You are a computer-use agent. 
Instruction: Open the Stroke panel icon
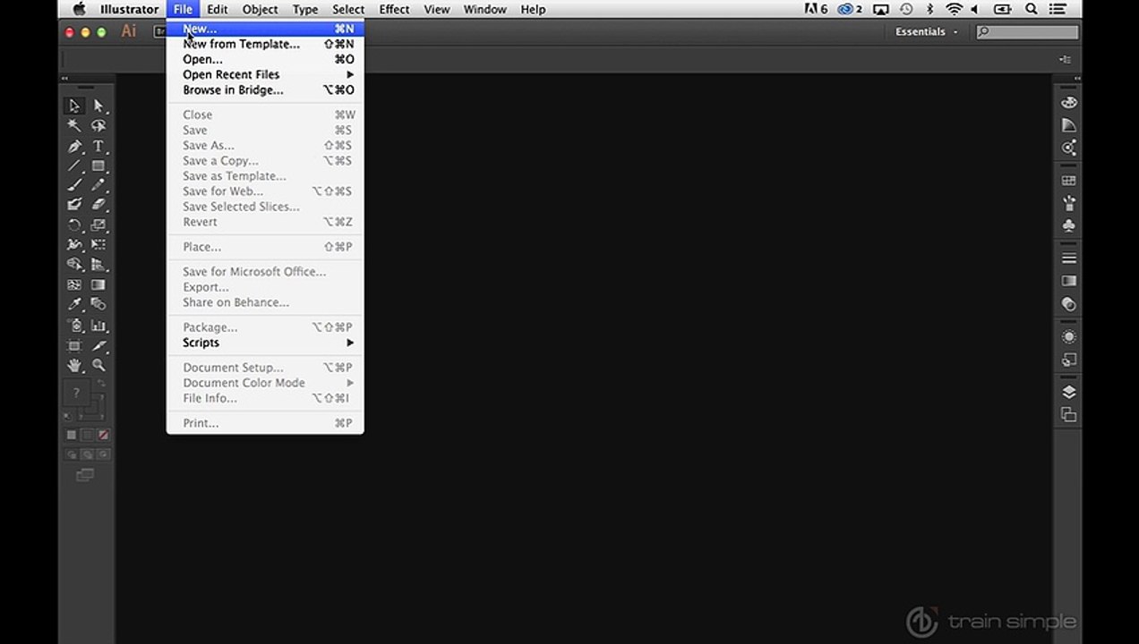point(1068,258)
